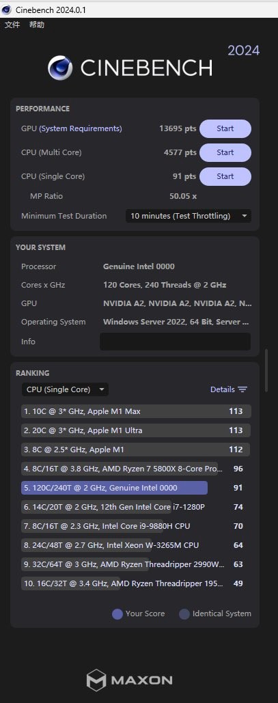Start the CPU Single Core test
The width and height of the screenshot is (278, 703).
click(225, 176)
